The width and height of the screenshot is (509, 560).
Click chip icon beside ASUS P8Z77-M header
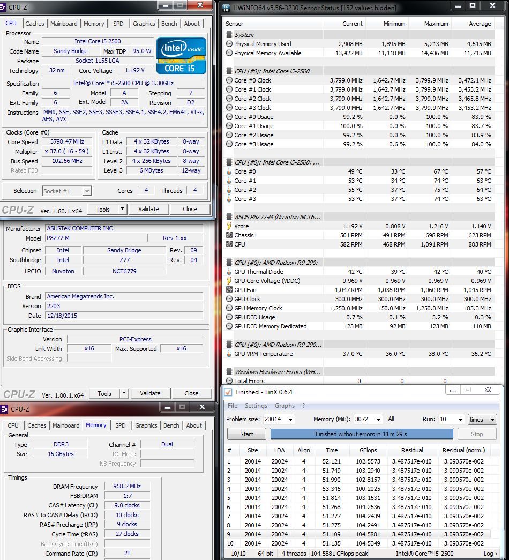click(229, 217)
